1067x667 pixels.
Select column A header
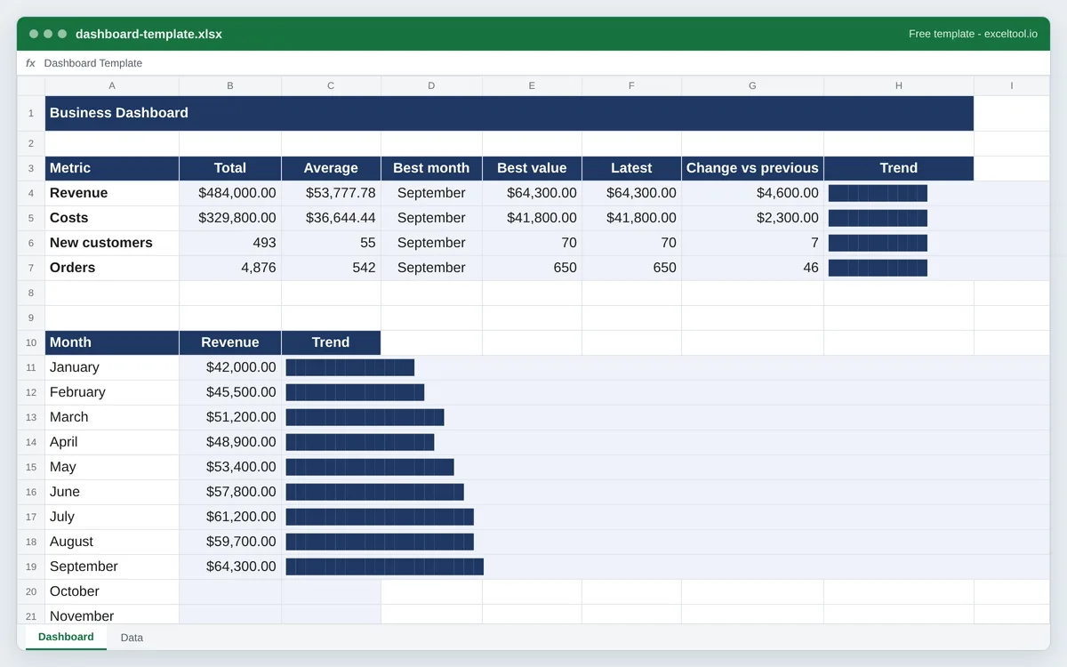coord(112,85)
